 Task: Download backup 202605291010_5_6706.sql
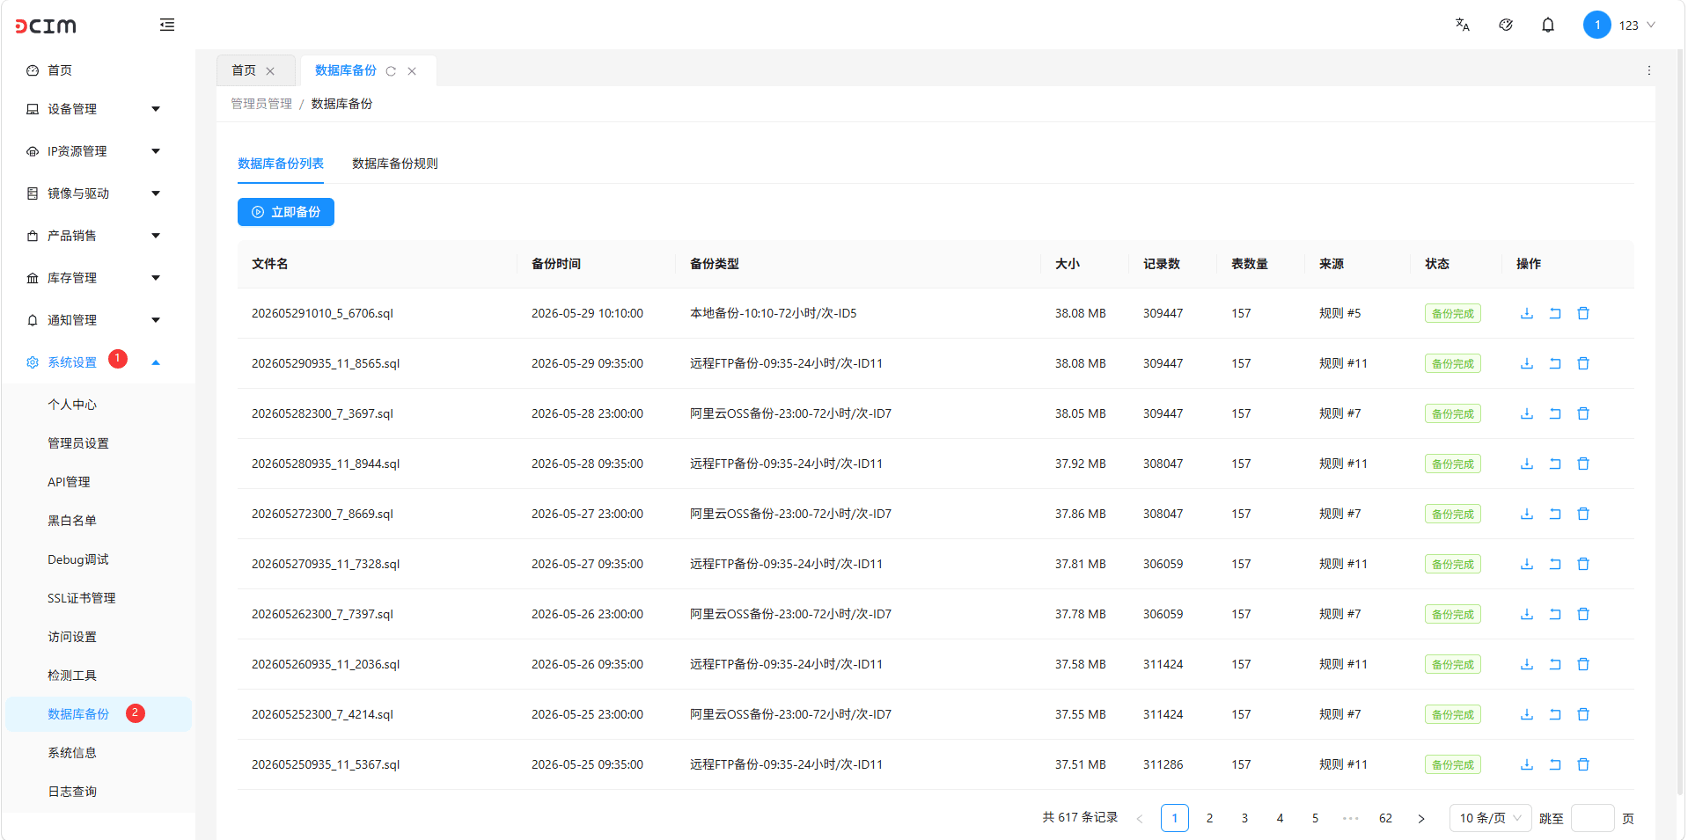[1526, 313]
